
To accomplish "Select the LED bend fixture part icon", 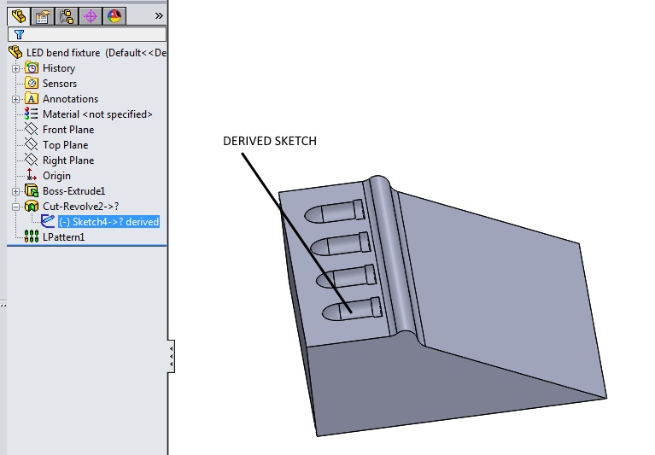I will tap(15, 53).
